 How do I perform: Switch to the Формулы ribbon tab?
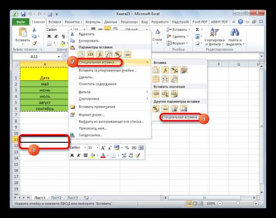[93, 22]
